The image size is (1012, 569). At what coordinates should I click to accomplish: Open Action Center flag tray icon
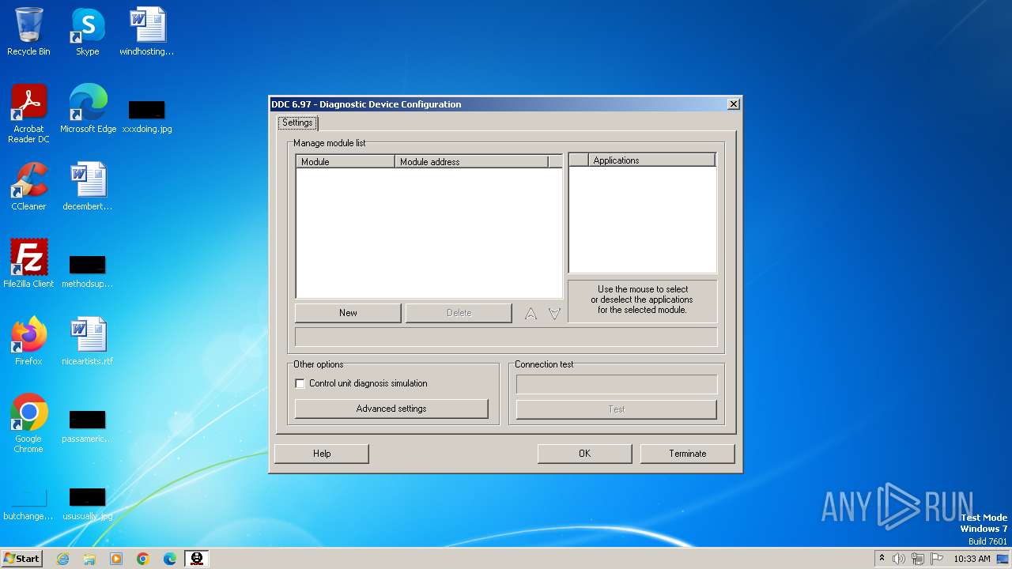click(x=937, y=559)
